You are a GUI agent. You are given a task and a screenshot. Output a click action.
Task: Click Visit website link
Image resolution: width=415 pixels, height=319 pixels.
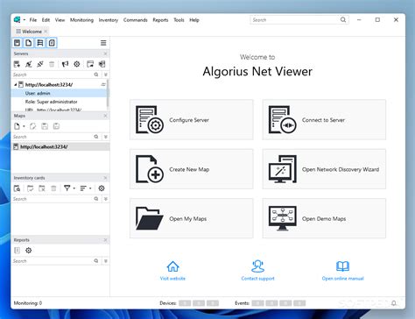[x=172, y=271]
